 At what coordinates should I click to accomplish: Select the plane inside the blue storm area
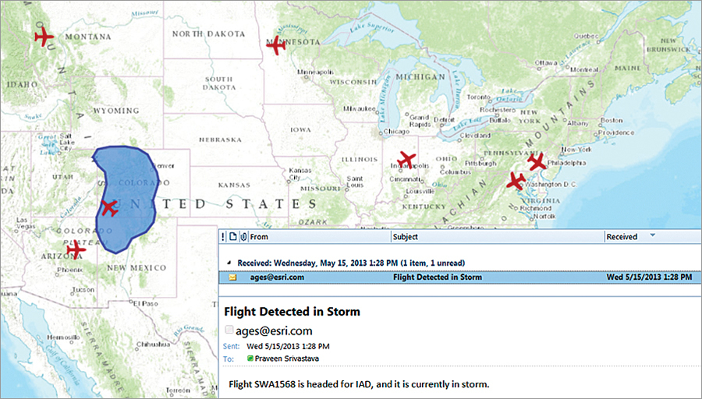coord(108,209)
